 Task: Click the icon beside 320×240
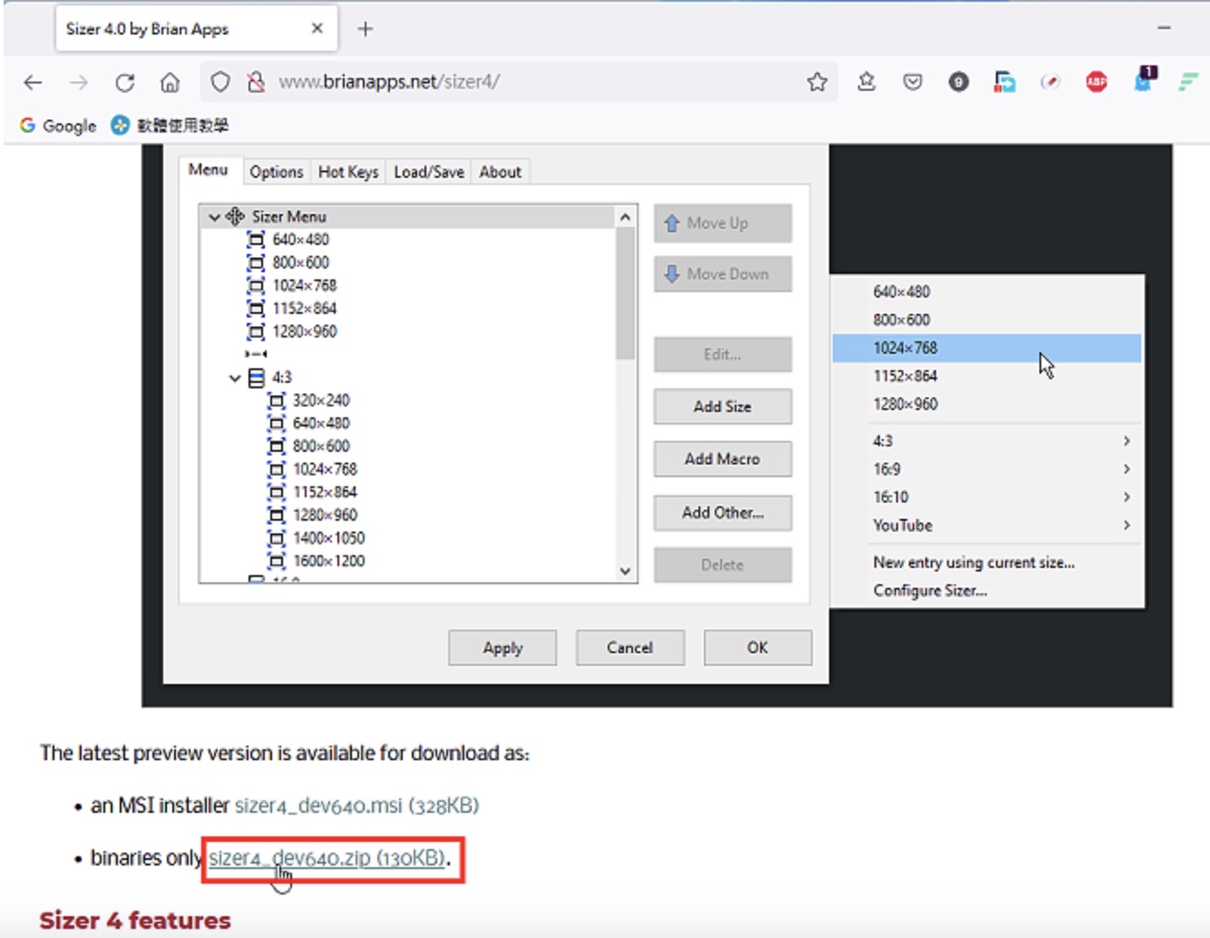tap(277, 400)
